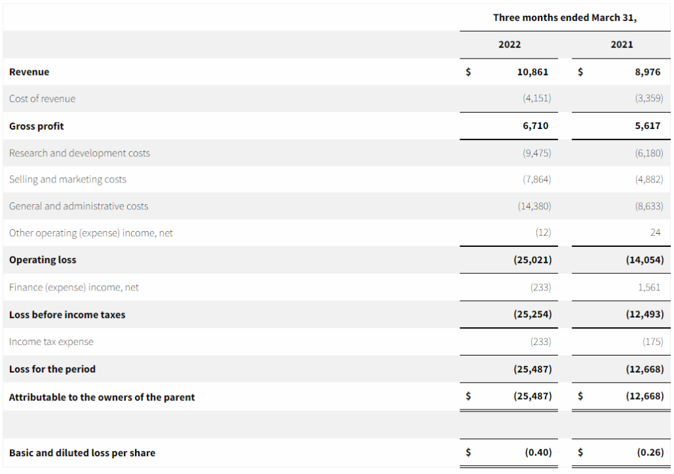The image size is (674, 474).
Task: Click the Revenue row label
Action: 29,72
